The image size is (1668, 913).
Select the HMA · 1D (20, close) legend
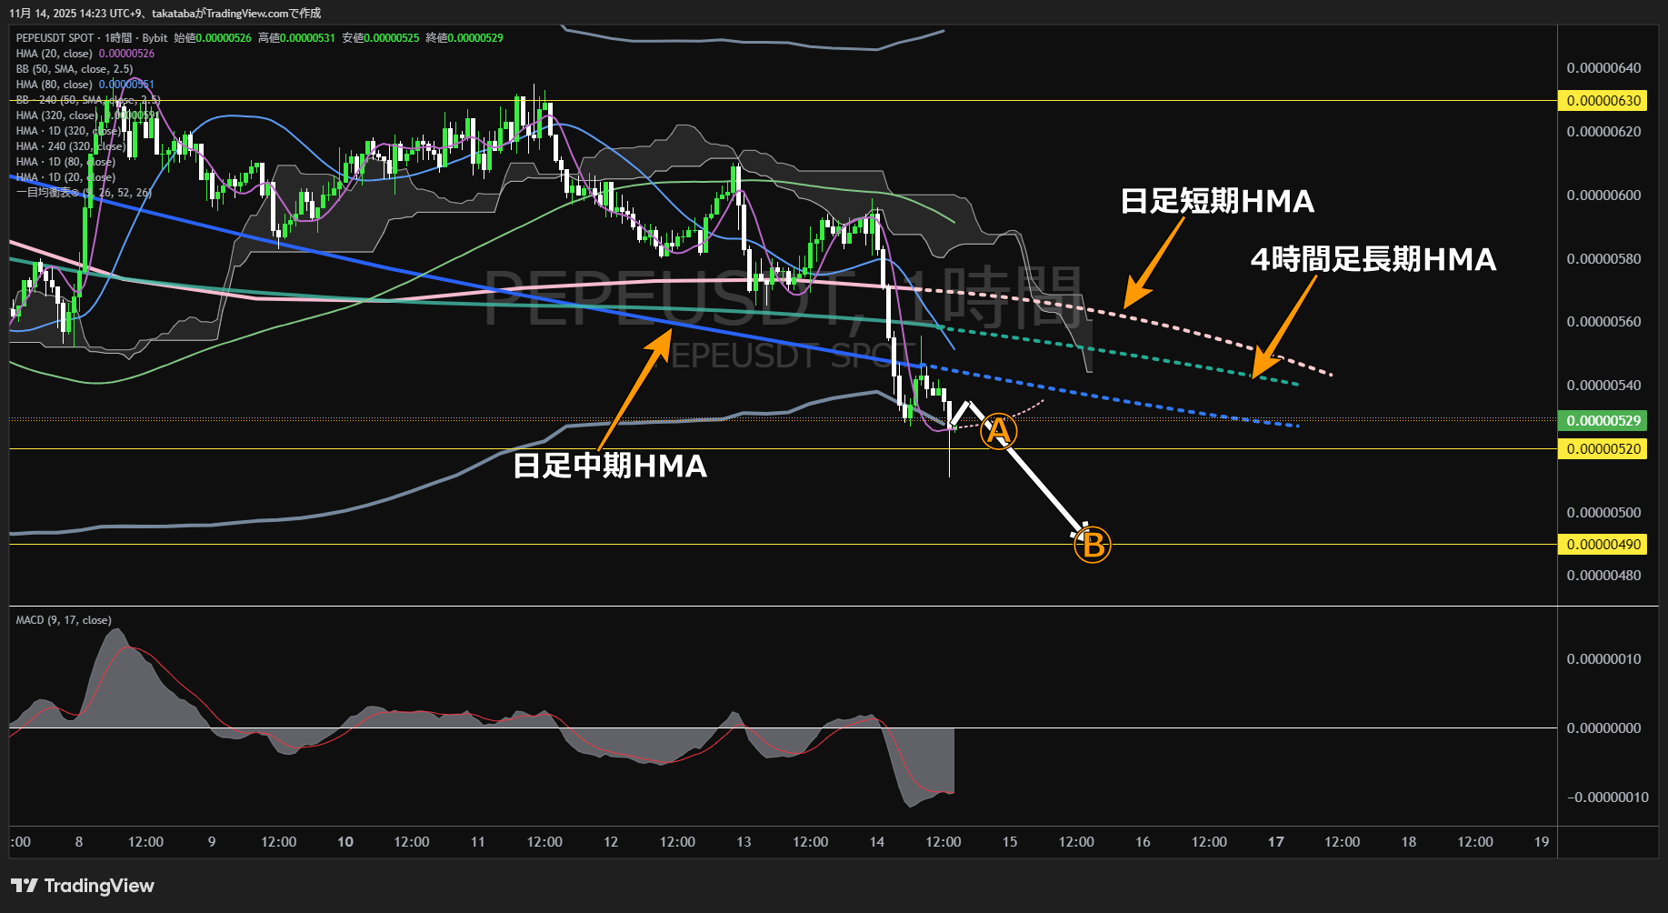click(x=65, y=177)
